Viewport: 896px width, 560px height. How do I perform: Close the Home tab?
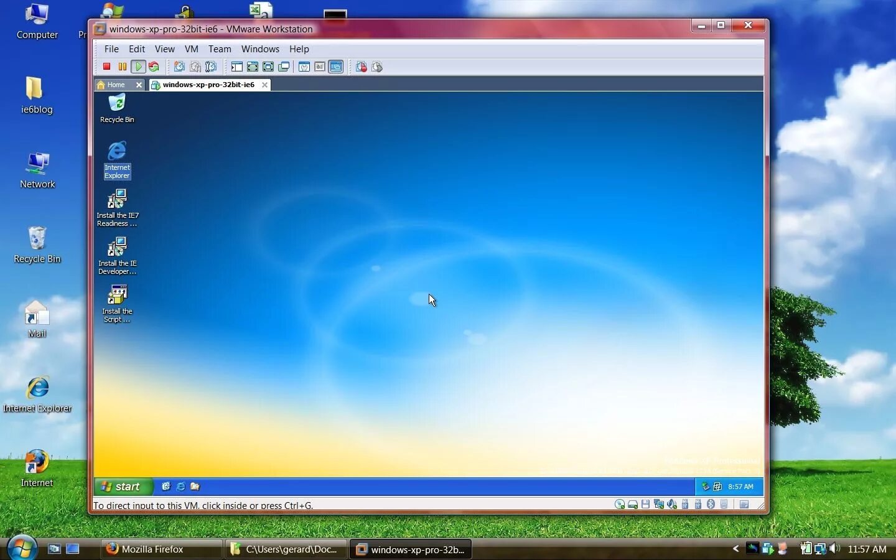tap(139, 85)
